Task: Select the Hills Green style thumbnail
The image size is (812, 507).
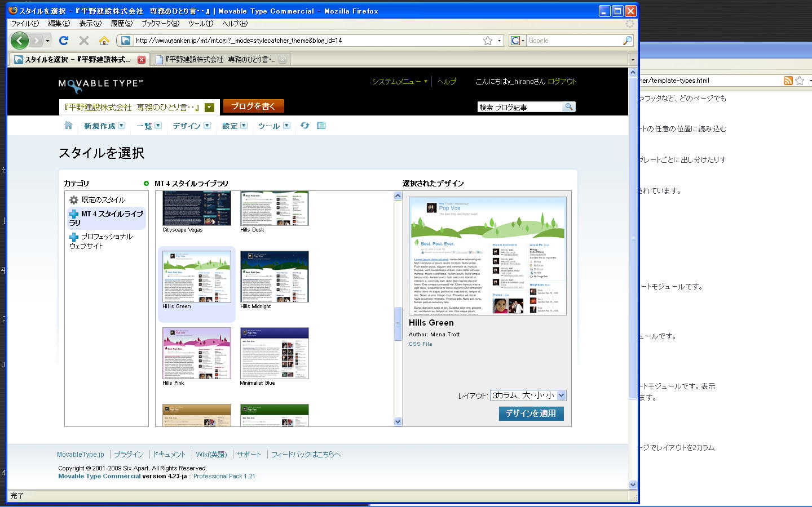Action: (x=197, y=277)
